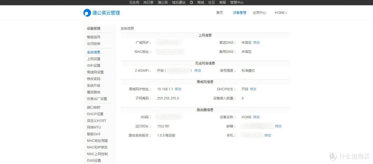This screenshot has height=164, width=373.
Task: Click the 蒲公英云管理 logo icon
Action: tap(87, 12)
